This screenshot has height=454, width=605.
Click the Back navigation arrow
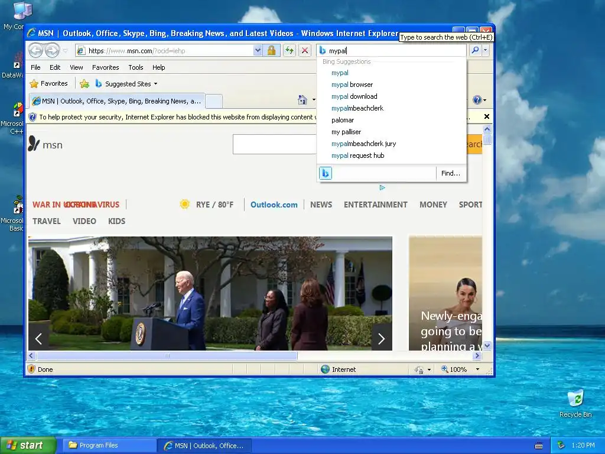click(x=35, y=50)
